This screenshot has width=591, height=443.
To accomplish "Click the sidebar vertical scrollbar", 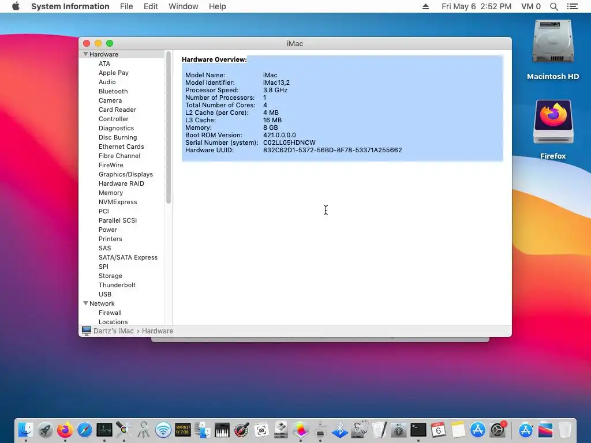I will [169, 127].
